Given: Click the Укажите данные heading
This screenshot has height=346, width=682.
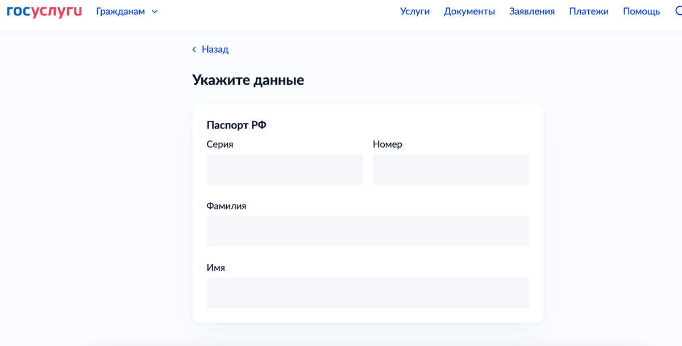Looking at the screenshot, I should (249, 80).
